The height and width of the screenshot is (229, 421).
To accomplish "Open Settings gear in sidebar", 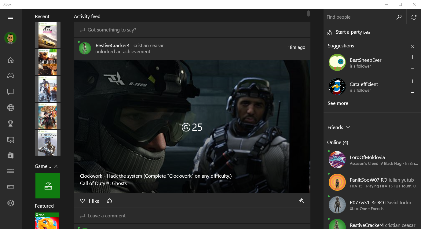I will pyautogui.click(x=11, y=203).
